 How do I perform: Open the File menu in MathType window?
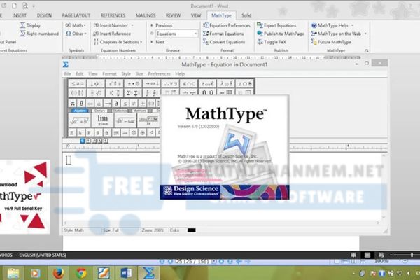coord(67,73)
